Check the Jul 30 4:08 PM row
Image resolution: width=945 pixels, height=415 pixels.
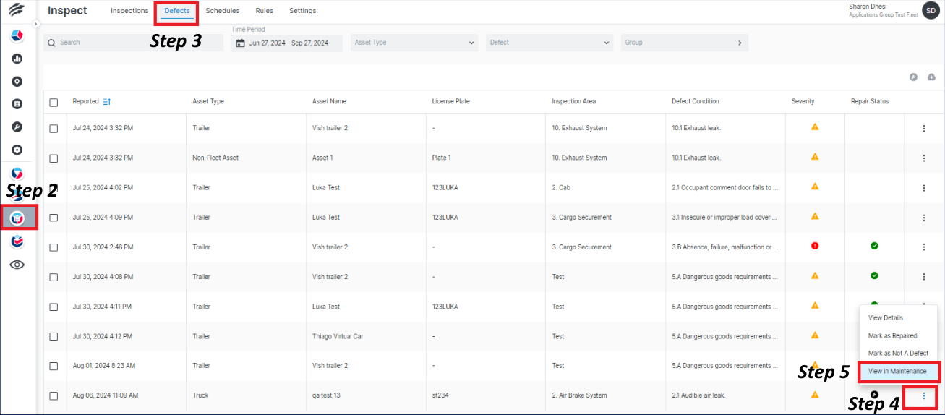(54, 277)
